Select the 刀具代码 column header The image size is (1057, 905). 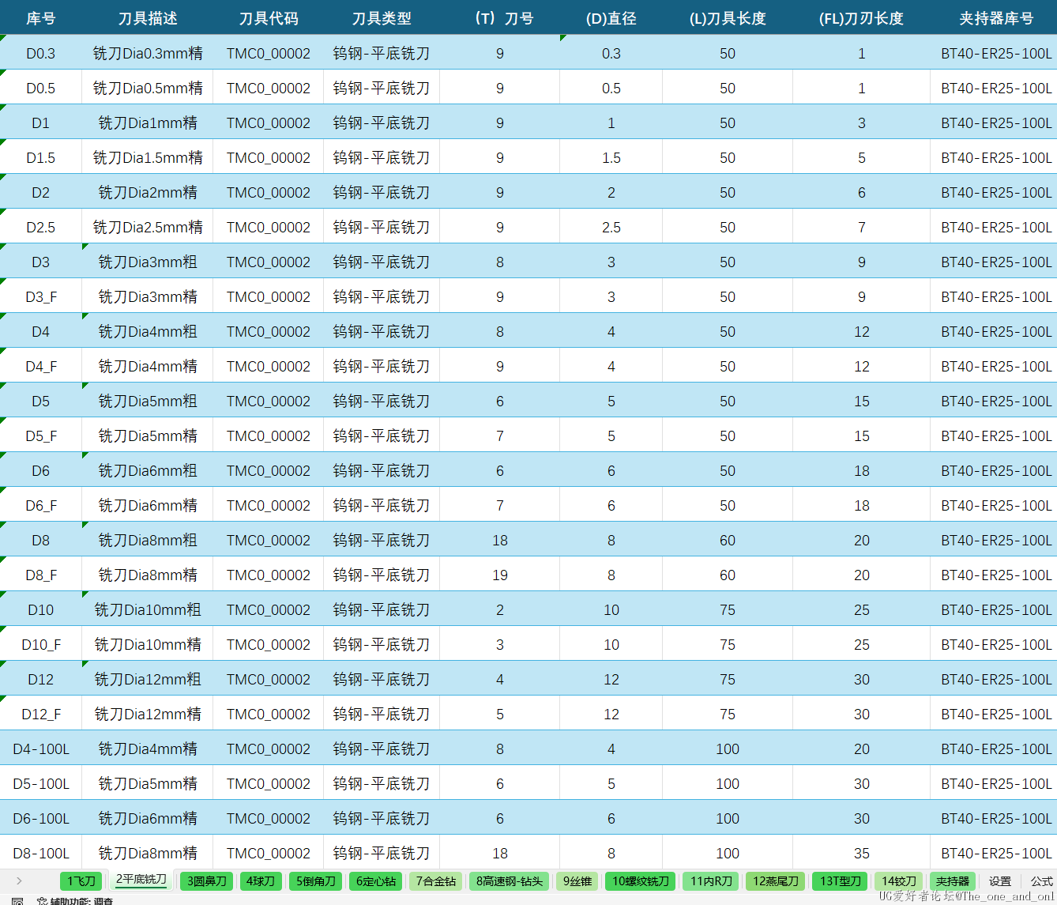269,18
